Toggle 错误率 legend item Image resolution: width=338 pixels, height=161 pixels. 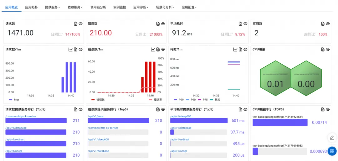[156, 100]
